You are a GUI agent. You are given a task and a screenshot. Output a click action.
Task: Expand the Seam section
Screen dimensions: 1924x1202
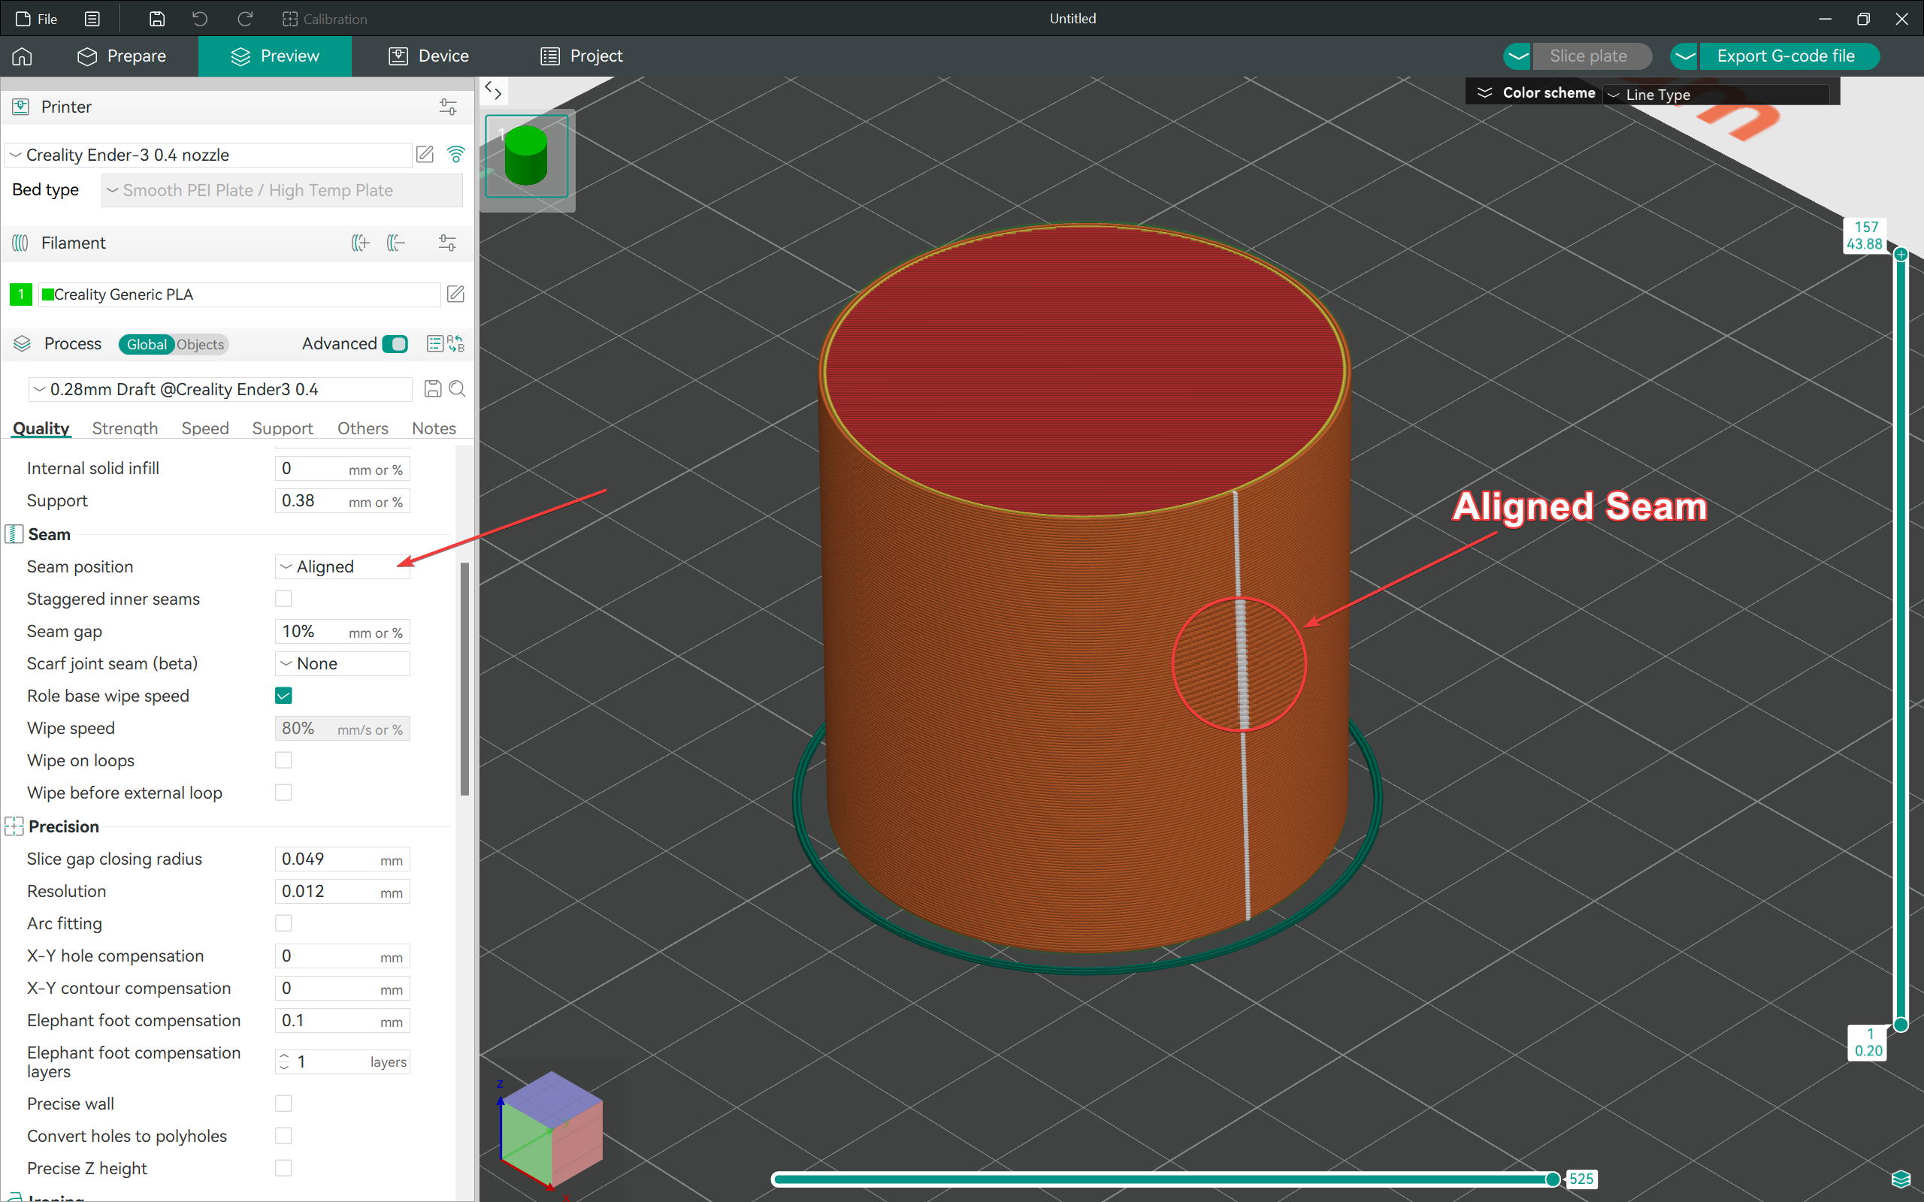click(47, 533)
